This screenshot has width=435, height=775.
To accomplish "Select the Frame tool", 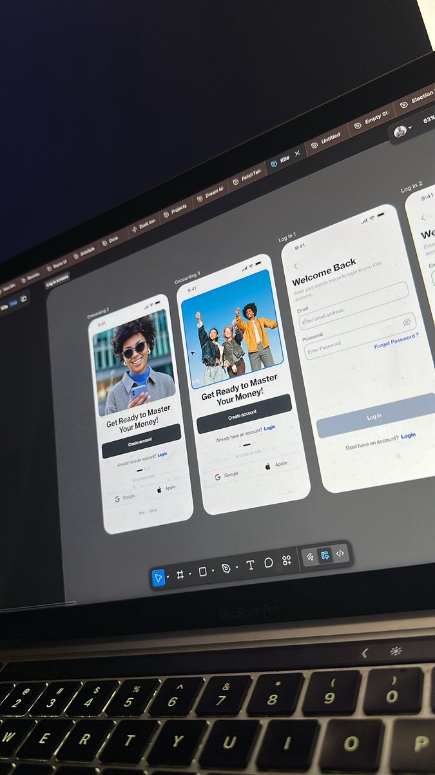I will coord(180,575).
